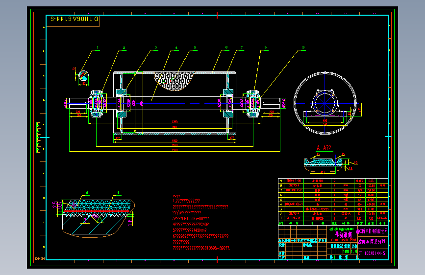Select the note line ending "GB10595-89???."
The image size is (425, 275).
click(x=201, y=248)
